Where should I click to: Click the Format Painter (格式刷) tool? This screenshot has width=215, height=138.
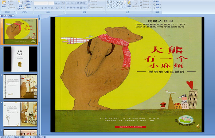(11, 8)
